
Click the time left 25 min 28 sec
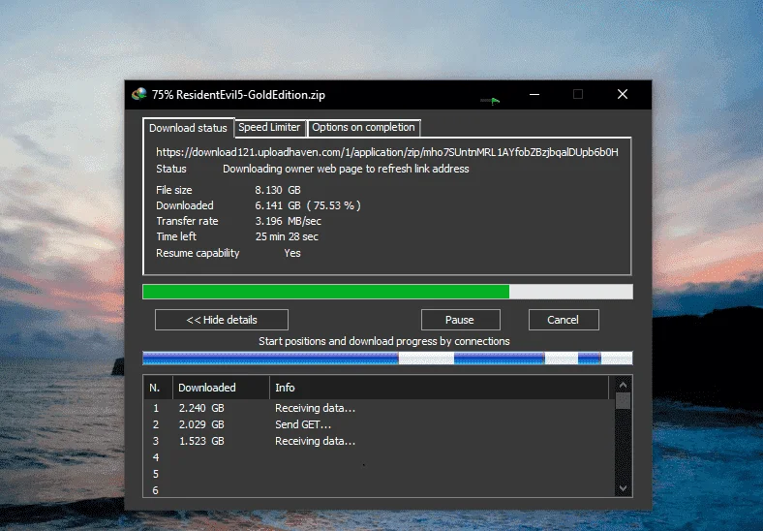pyautogui.click(x=287, y=236)
